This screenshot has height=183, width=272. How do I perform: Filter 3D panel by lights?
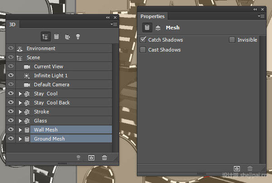(78, 37)
